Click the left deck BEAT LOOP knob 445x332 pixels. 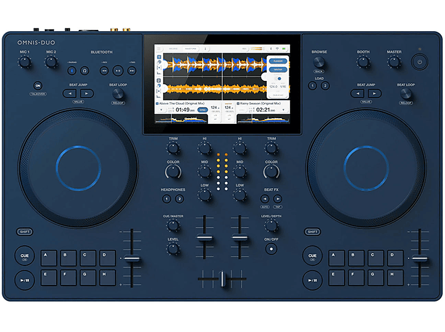pyautogui.click(x=118, y=93)
